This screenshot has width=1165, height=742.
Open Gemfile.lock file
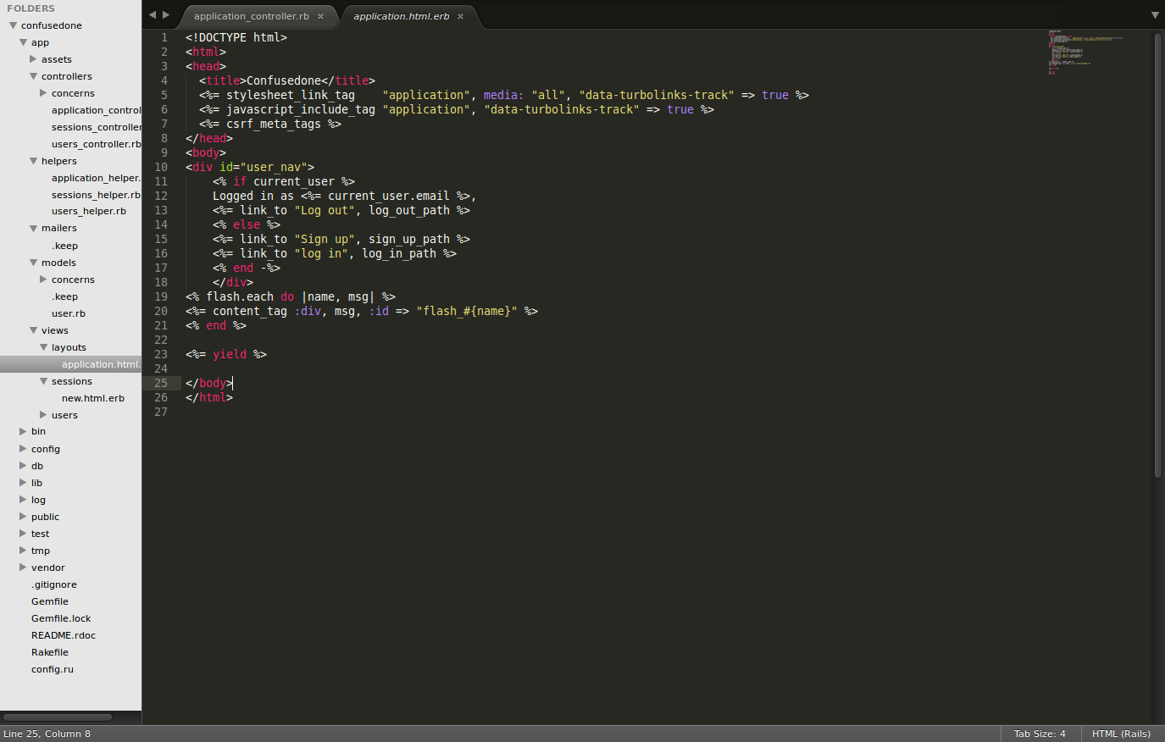tap(61, 618)
